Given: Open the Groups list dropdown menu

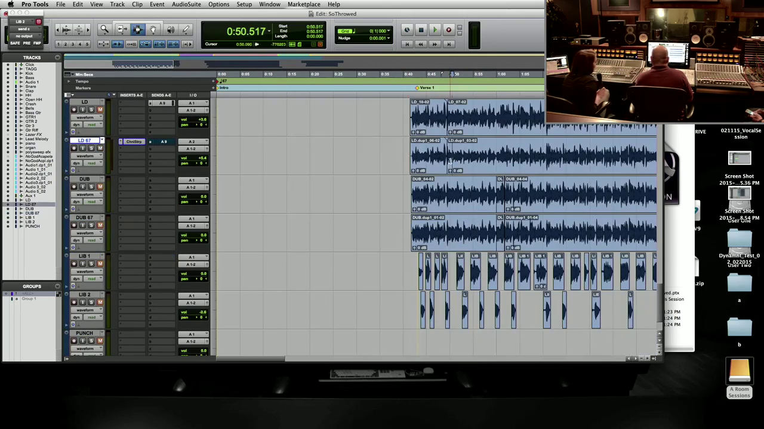Looking at the screenshot, I should tap(57, 287).
